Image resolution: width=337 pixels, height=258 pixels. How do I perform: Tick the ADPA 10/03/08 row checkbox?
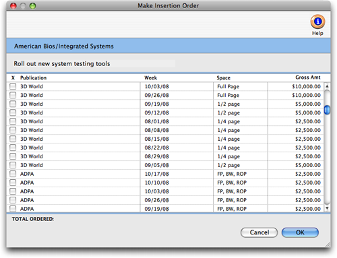pos(13,191)
